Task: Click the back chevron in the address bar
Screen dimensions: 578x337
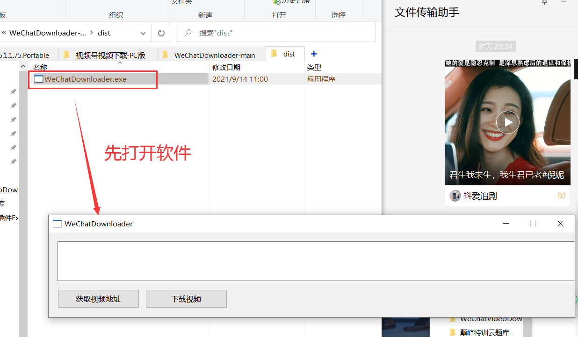Action: pos(4,33)
